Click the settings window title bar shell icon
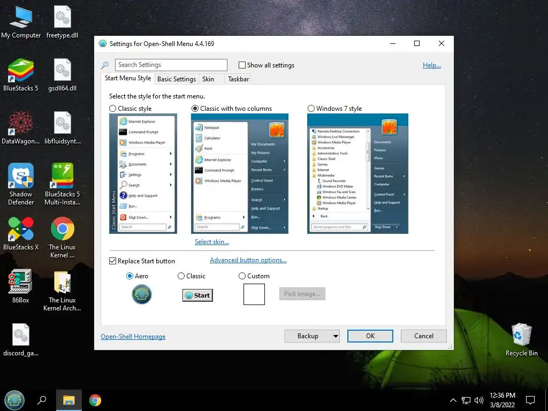 click(103, 44)
